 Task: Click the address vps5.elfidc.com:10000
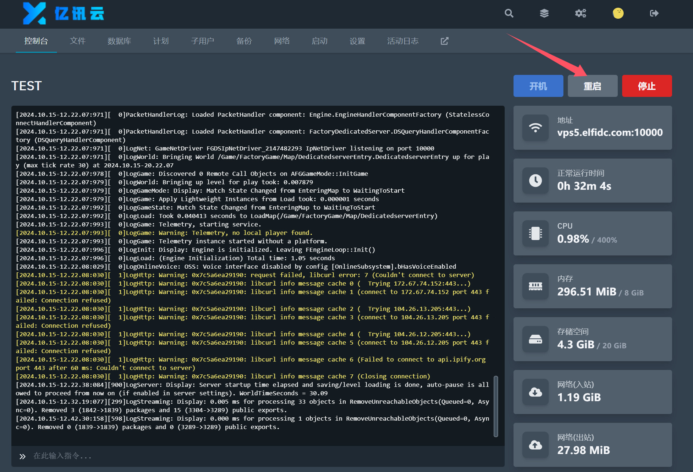pos(610,132)
